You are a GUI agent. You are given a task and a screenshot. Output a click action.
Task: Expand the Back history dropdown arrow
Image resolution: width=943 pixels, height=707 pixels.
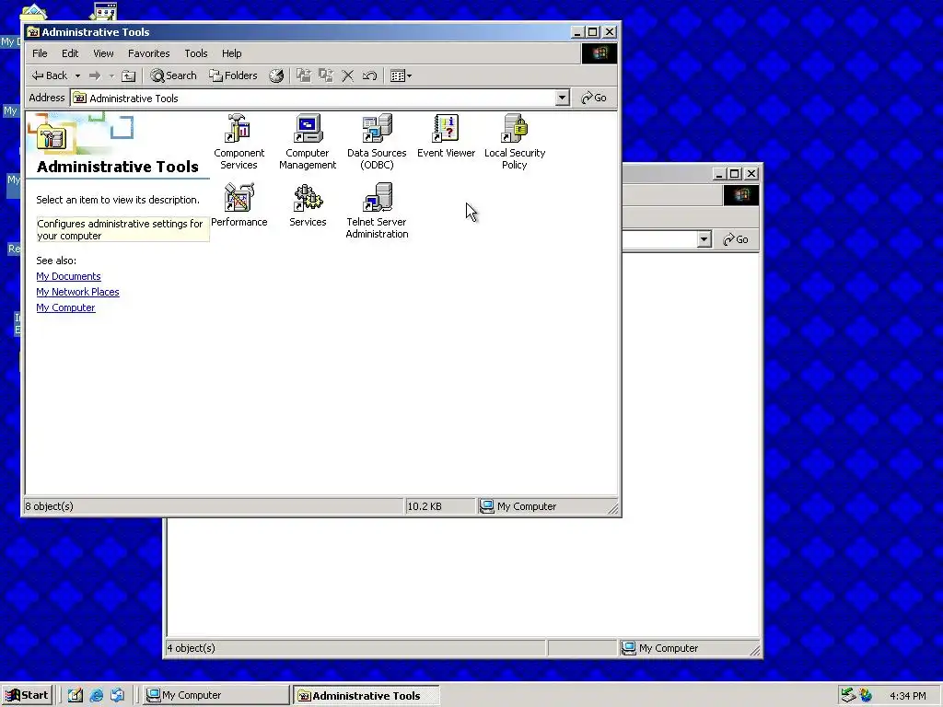tap(77, 75)
